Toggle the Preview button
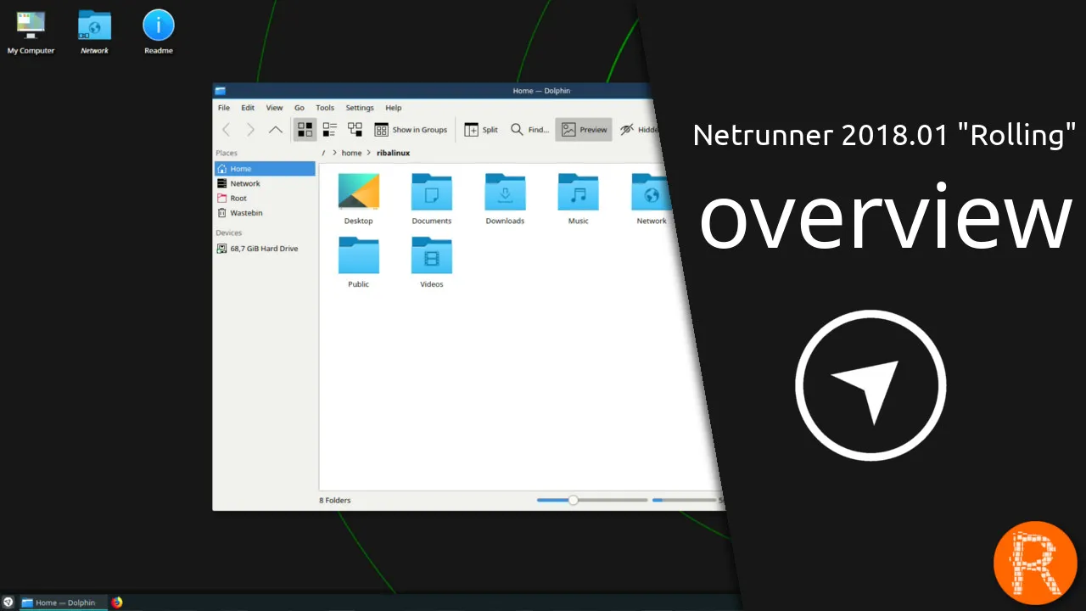 (584, 130)
